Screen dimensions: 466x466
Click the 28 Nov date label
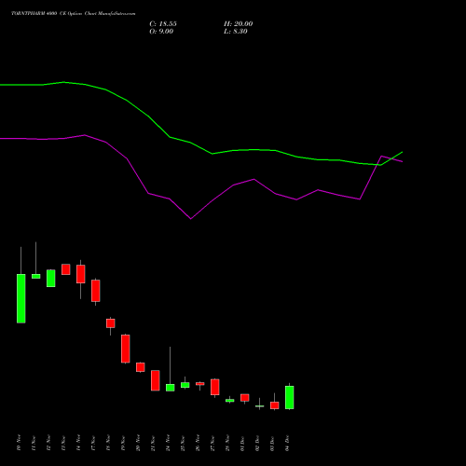(x=227, y=443)
